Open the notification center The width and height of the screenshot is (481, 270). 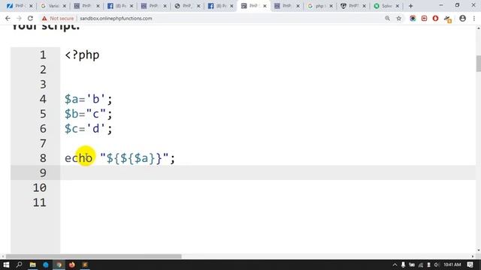470,265
